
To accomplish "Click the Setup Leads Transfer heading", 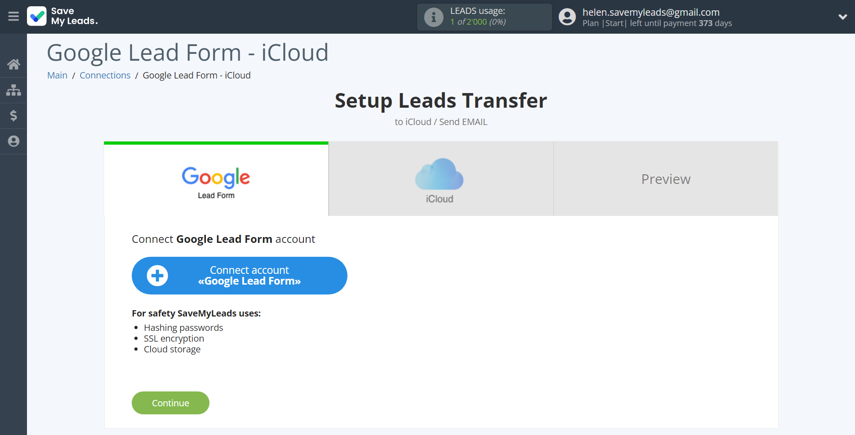I will 441,101.
